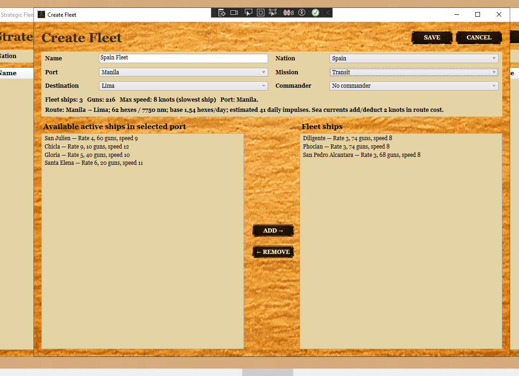The image size is (519, 376).
Task: Expand the Commander dropdown showing No commander
Action: [x=414, y=86]
